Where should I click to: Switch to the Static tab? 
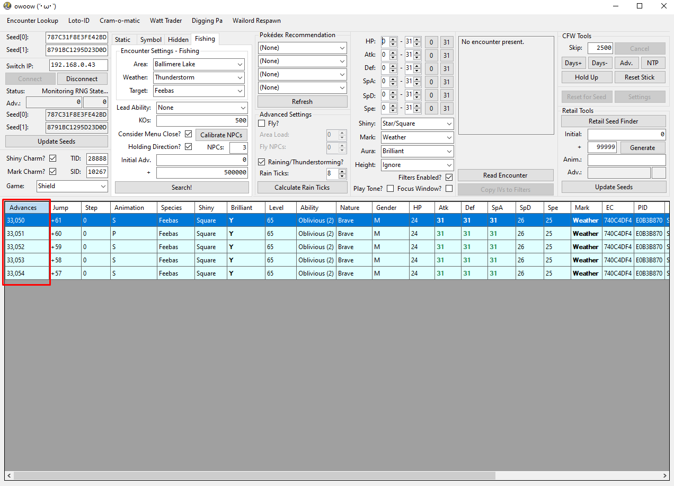(122, 40)
